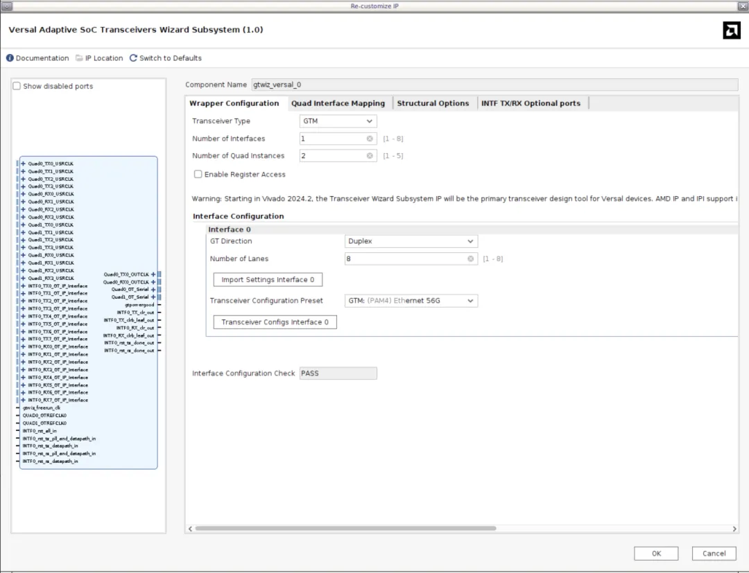Confirm with the OK button
Screen dimensions: 749x573
coord(656,554)
